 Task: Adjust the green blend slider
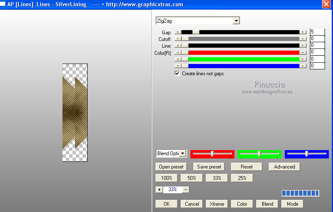(x=259, y=154)
